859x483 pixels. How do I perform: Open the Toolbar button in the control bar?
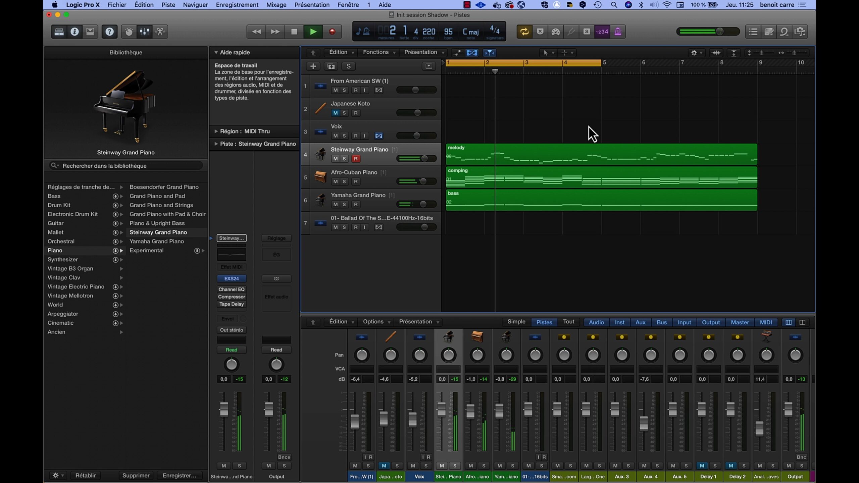[90, 32]
